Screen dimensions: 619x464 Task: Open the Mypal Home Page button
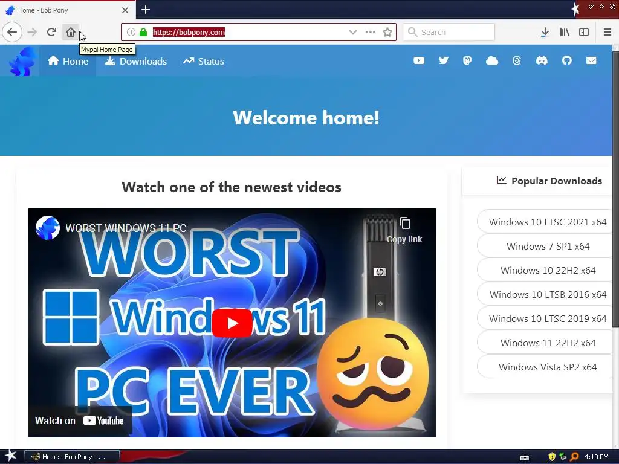click(x=71, y=32)
